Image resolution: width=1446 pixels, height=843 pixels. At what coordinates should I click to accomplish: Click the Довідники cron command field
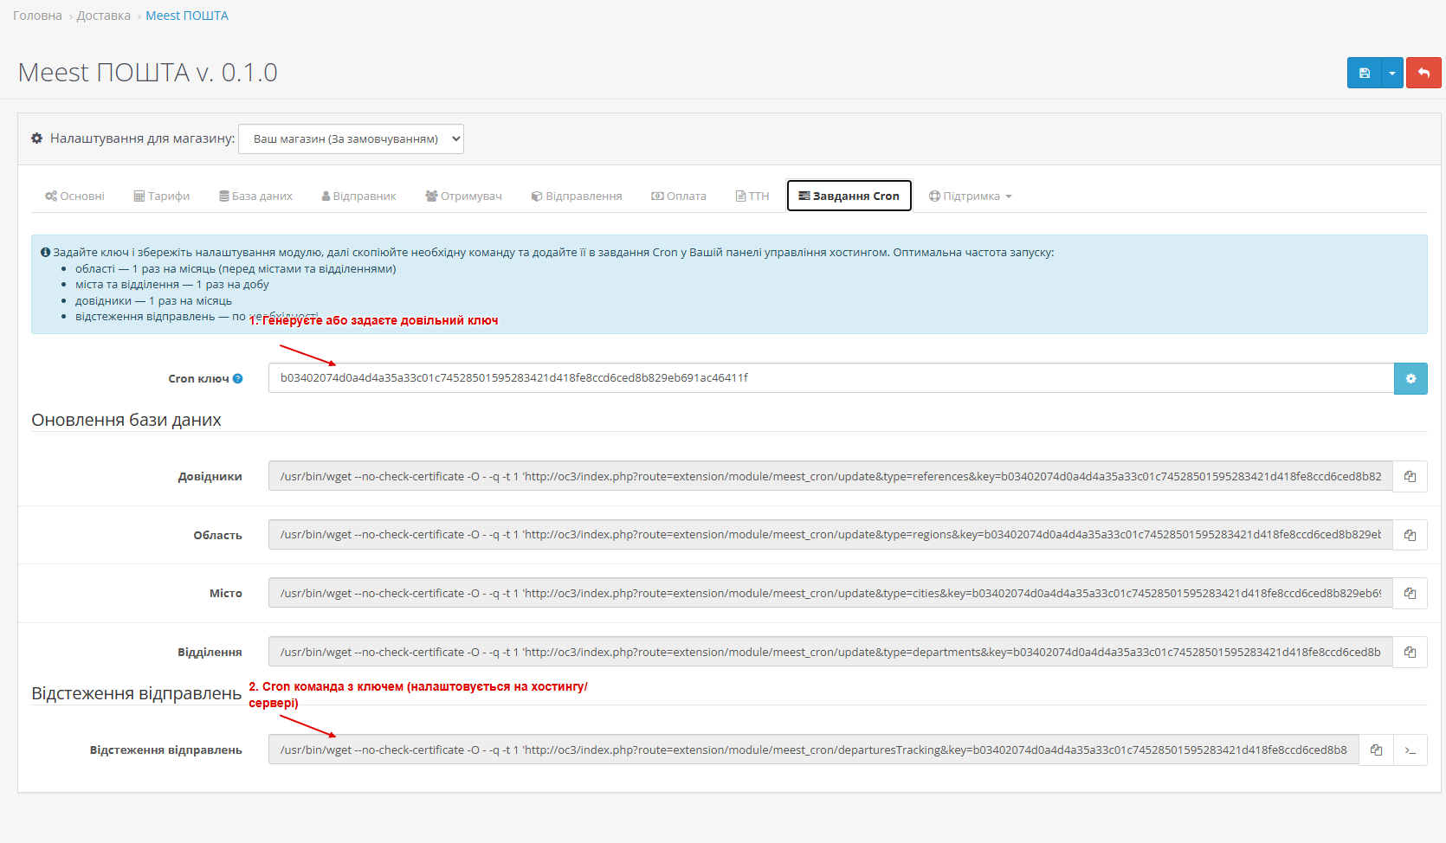(830, 477)
